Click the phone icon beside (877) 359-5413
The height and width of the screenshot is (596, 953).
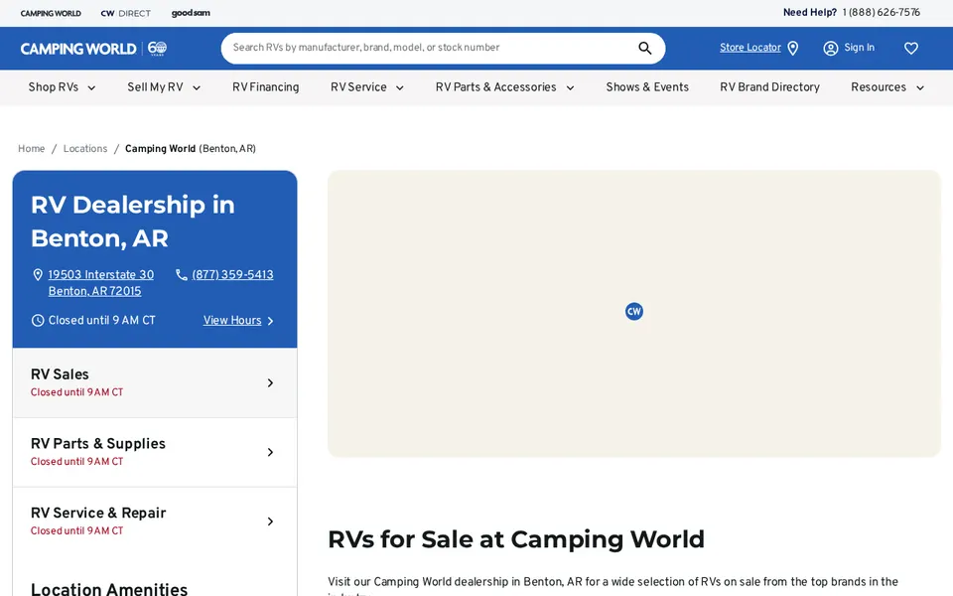tap(181, 275)
